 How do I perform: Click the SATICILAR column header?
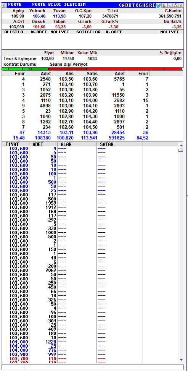click(88, 32)
